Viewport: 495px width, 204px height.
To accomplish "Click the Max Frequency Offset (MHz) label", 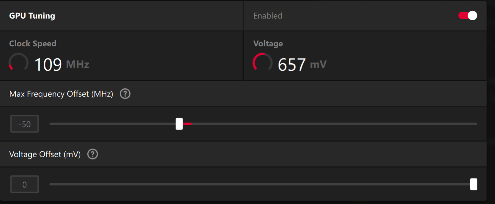I will [61, 94].
